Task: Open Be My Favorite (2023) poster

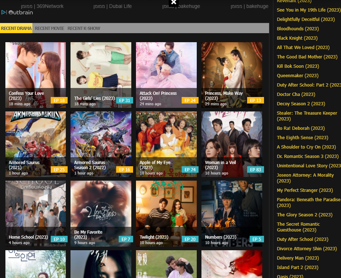Action: pos(101,213)
